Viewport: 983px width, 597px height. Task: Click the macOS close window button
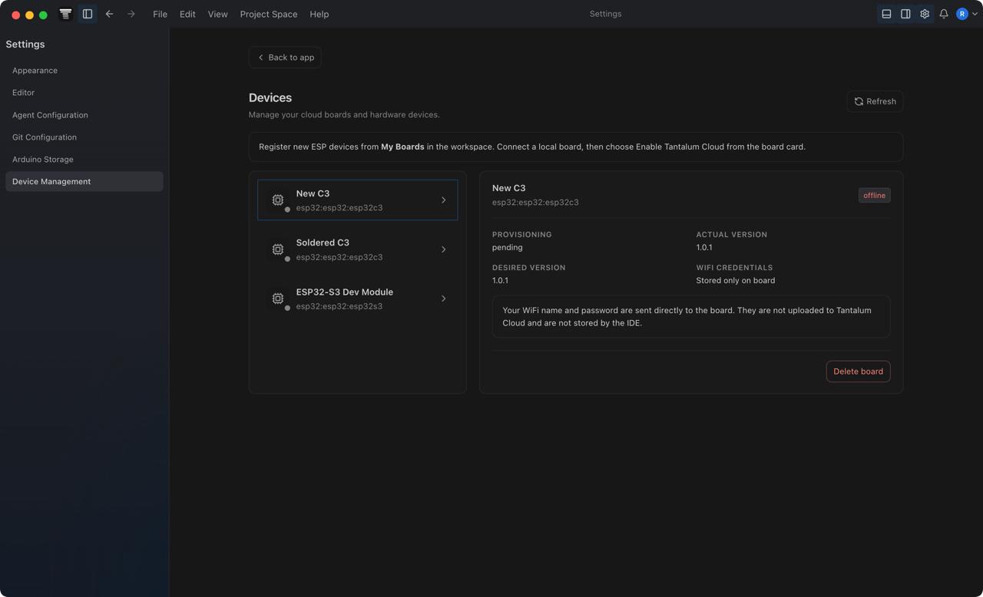(x=15, y=15)
